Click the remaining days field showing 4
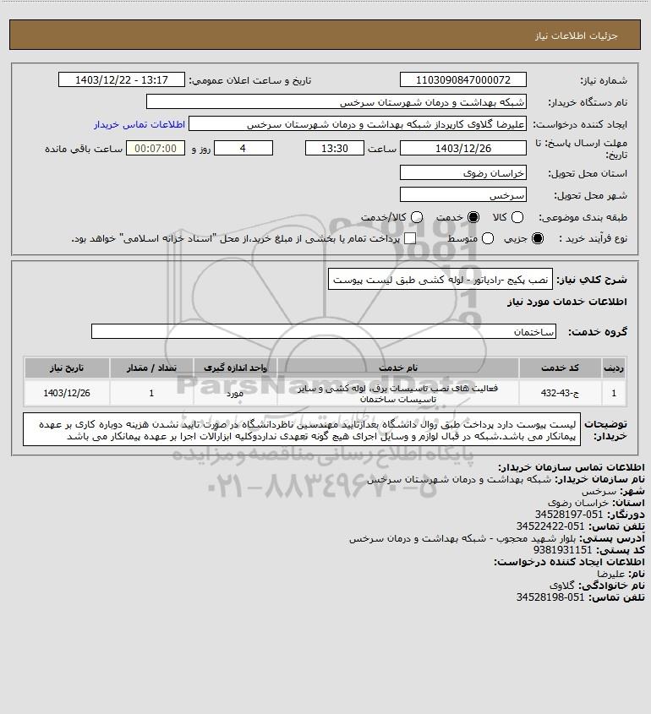This screenshot has height=714, width=651. 243,149
